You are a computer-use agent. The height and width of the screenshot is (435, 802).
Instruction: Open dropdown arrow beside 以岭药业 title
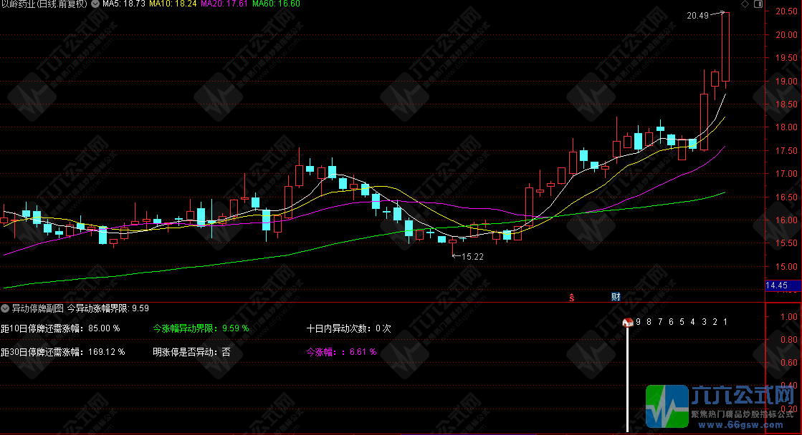[95, 4]
